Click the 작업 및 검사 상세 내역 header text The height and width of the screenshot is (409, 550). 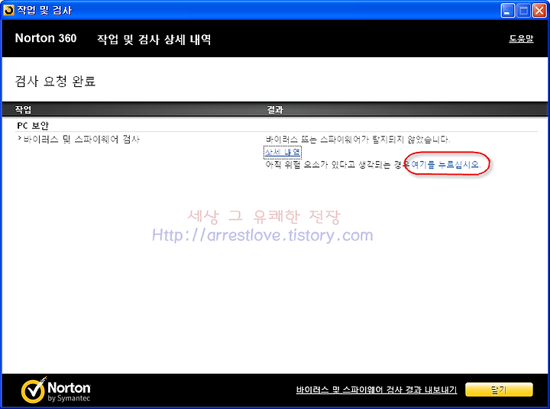pos(154,39)
